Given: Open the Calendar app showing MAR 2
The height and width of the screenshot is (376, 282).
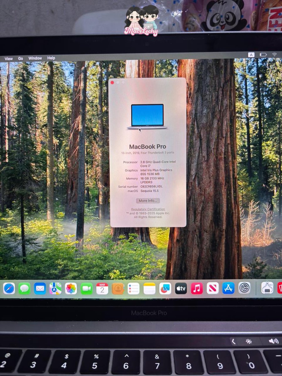Looking at the screenshot, I should click(102, 288).
